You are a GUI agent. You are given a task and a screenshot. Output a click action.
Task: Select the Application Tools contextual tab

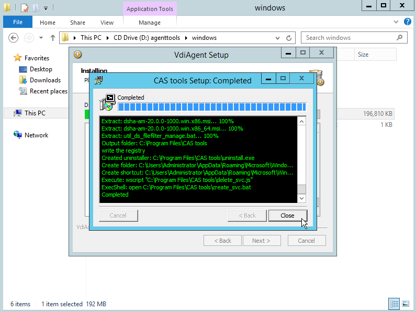[x=150, y=9]
